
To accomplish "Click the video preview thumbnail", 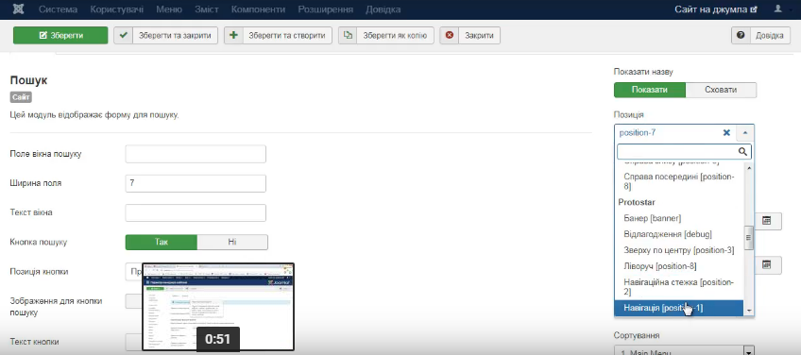I will pyautogui.click(x=218, y=307).
